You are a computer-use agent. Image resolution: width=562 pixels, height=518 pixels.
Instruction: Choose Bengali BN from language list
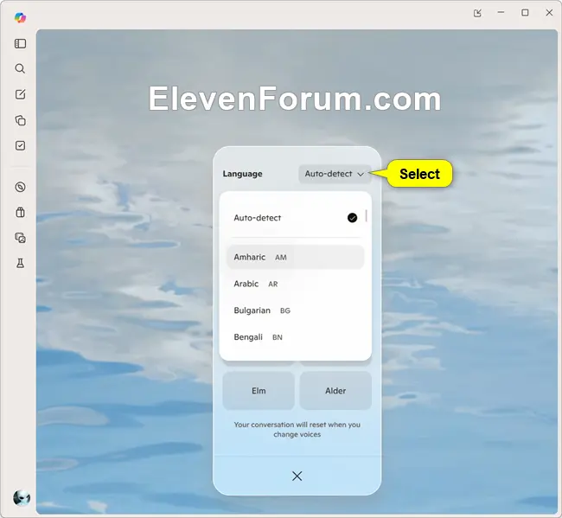coord(295,337)
